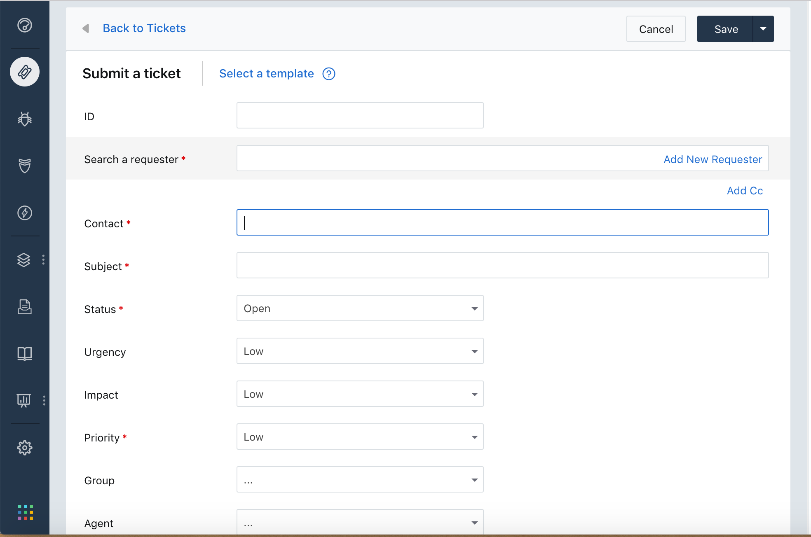
Task: Click into the Subject input field
Action: (x=502, y=266)
